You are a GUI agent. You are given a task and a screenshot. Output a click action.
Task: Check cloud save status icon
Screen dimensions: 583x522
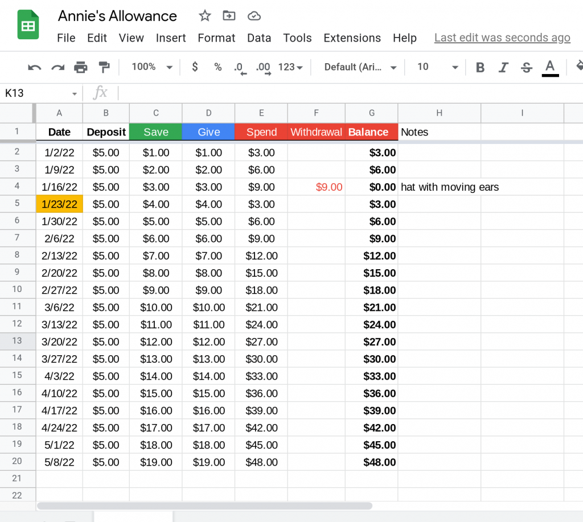(x=254, y=16)
